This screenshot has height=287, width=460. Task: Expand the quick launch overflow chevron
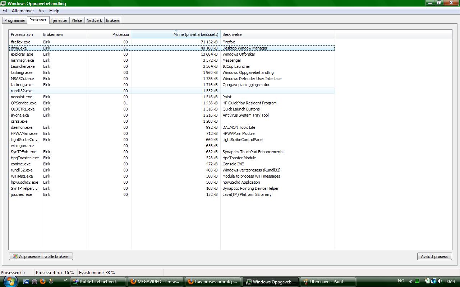(65, 280)
